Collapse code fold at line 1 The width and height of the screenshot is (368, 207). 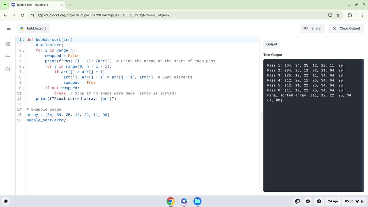pos(23,40)
